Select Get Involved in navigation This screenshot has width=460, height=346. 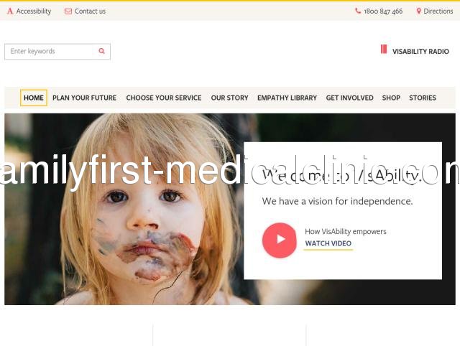pos(350,98)
